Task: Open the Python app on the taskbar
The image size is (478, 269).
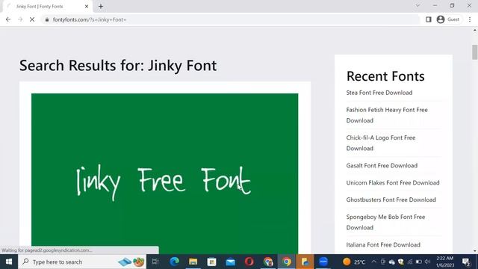Action: click(305, 262)
